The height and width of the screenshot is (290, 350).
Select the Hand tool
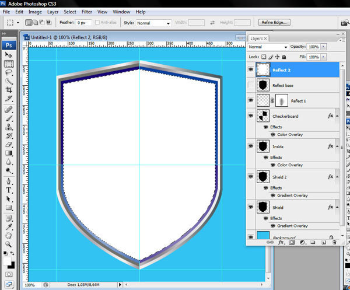9,236
